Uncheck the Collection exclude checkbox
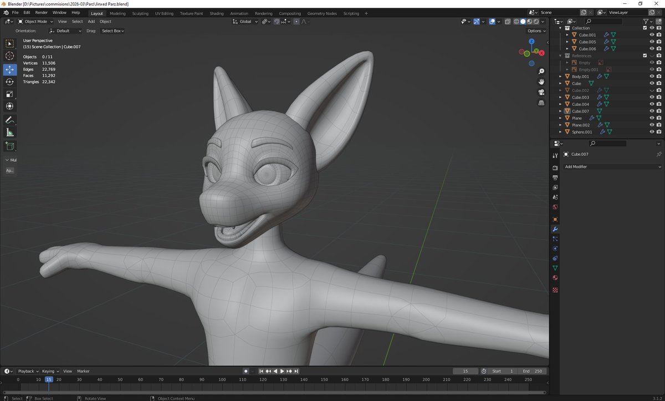 644,28
